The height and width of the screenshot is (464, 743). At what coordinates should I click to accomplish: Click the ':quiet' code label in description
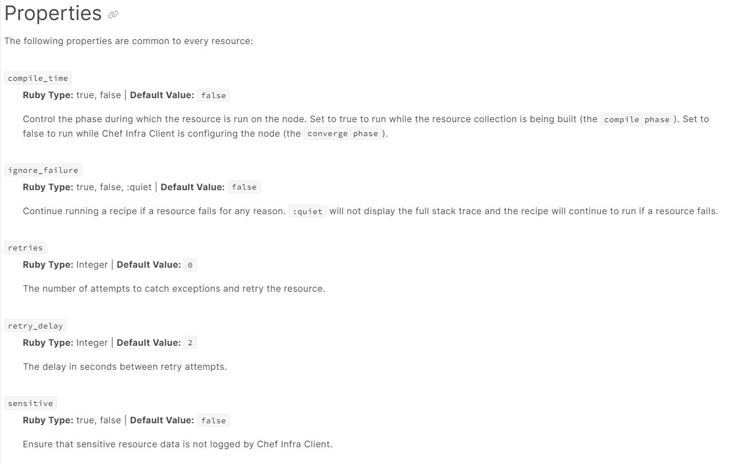click(307, 211)
